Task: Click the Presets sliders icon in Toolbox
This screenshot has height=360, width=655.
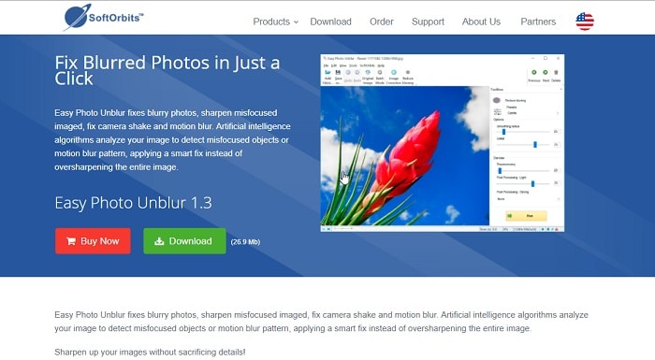Action: coord(498,111)
